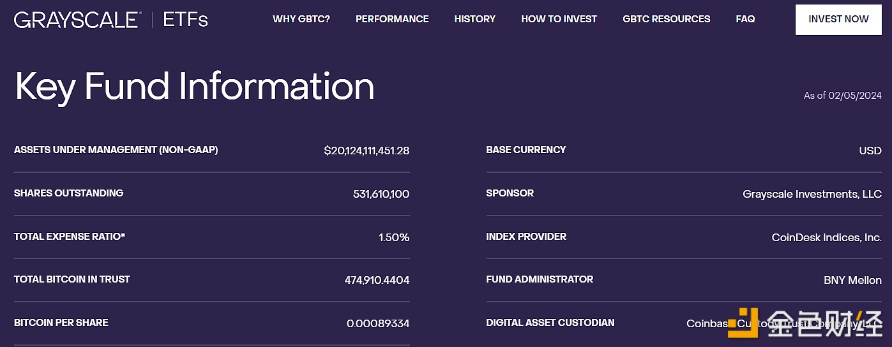Click the ASSETS UNDER MANAGEMENT (NON-GAAP) label

(x=116, y=150)
